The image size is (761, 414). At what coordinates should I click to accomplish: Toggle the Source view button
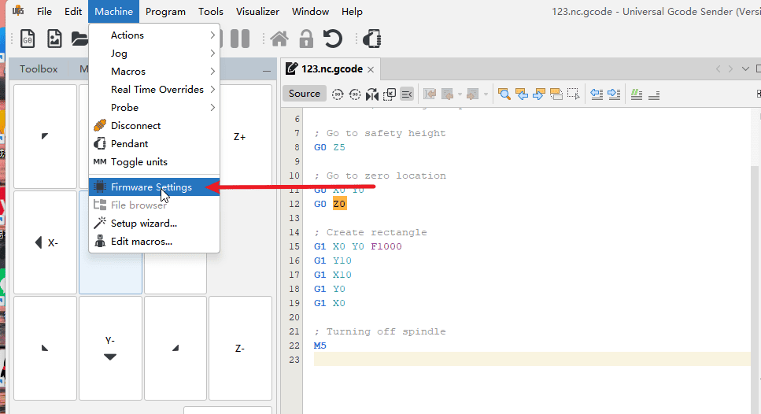(304, 94)
